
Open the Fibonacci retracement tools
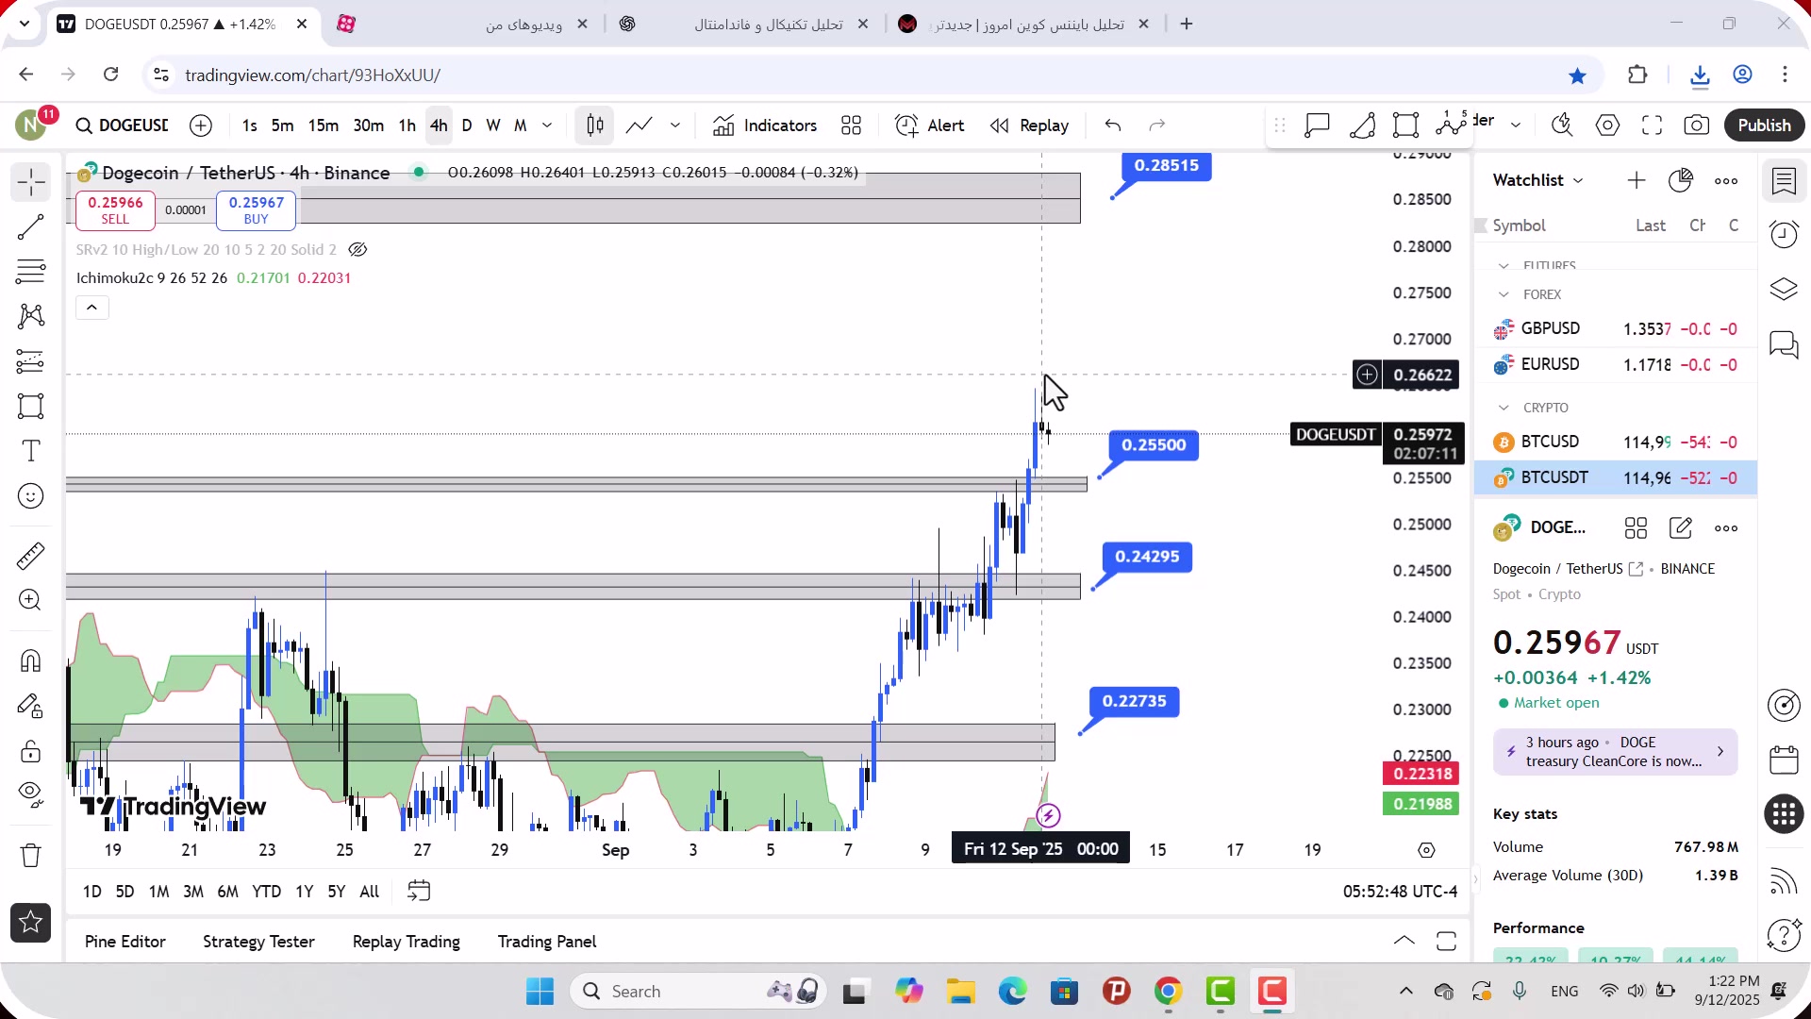click(31, 272)
